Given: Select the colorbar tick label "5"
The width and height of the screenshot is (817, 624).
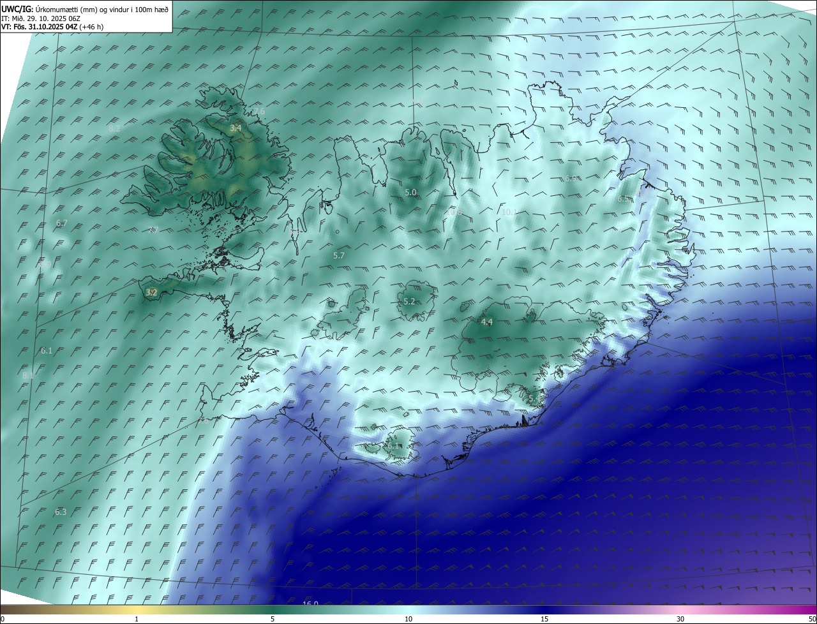Looking at the screenshot, I should point(273,619).
